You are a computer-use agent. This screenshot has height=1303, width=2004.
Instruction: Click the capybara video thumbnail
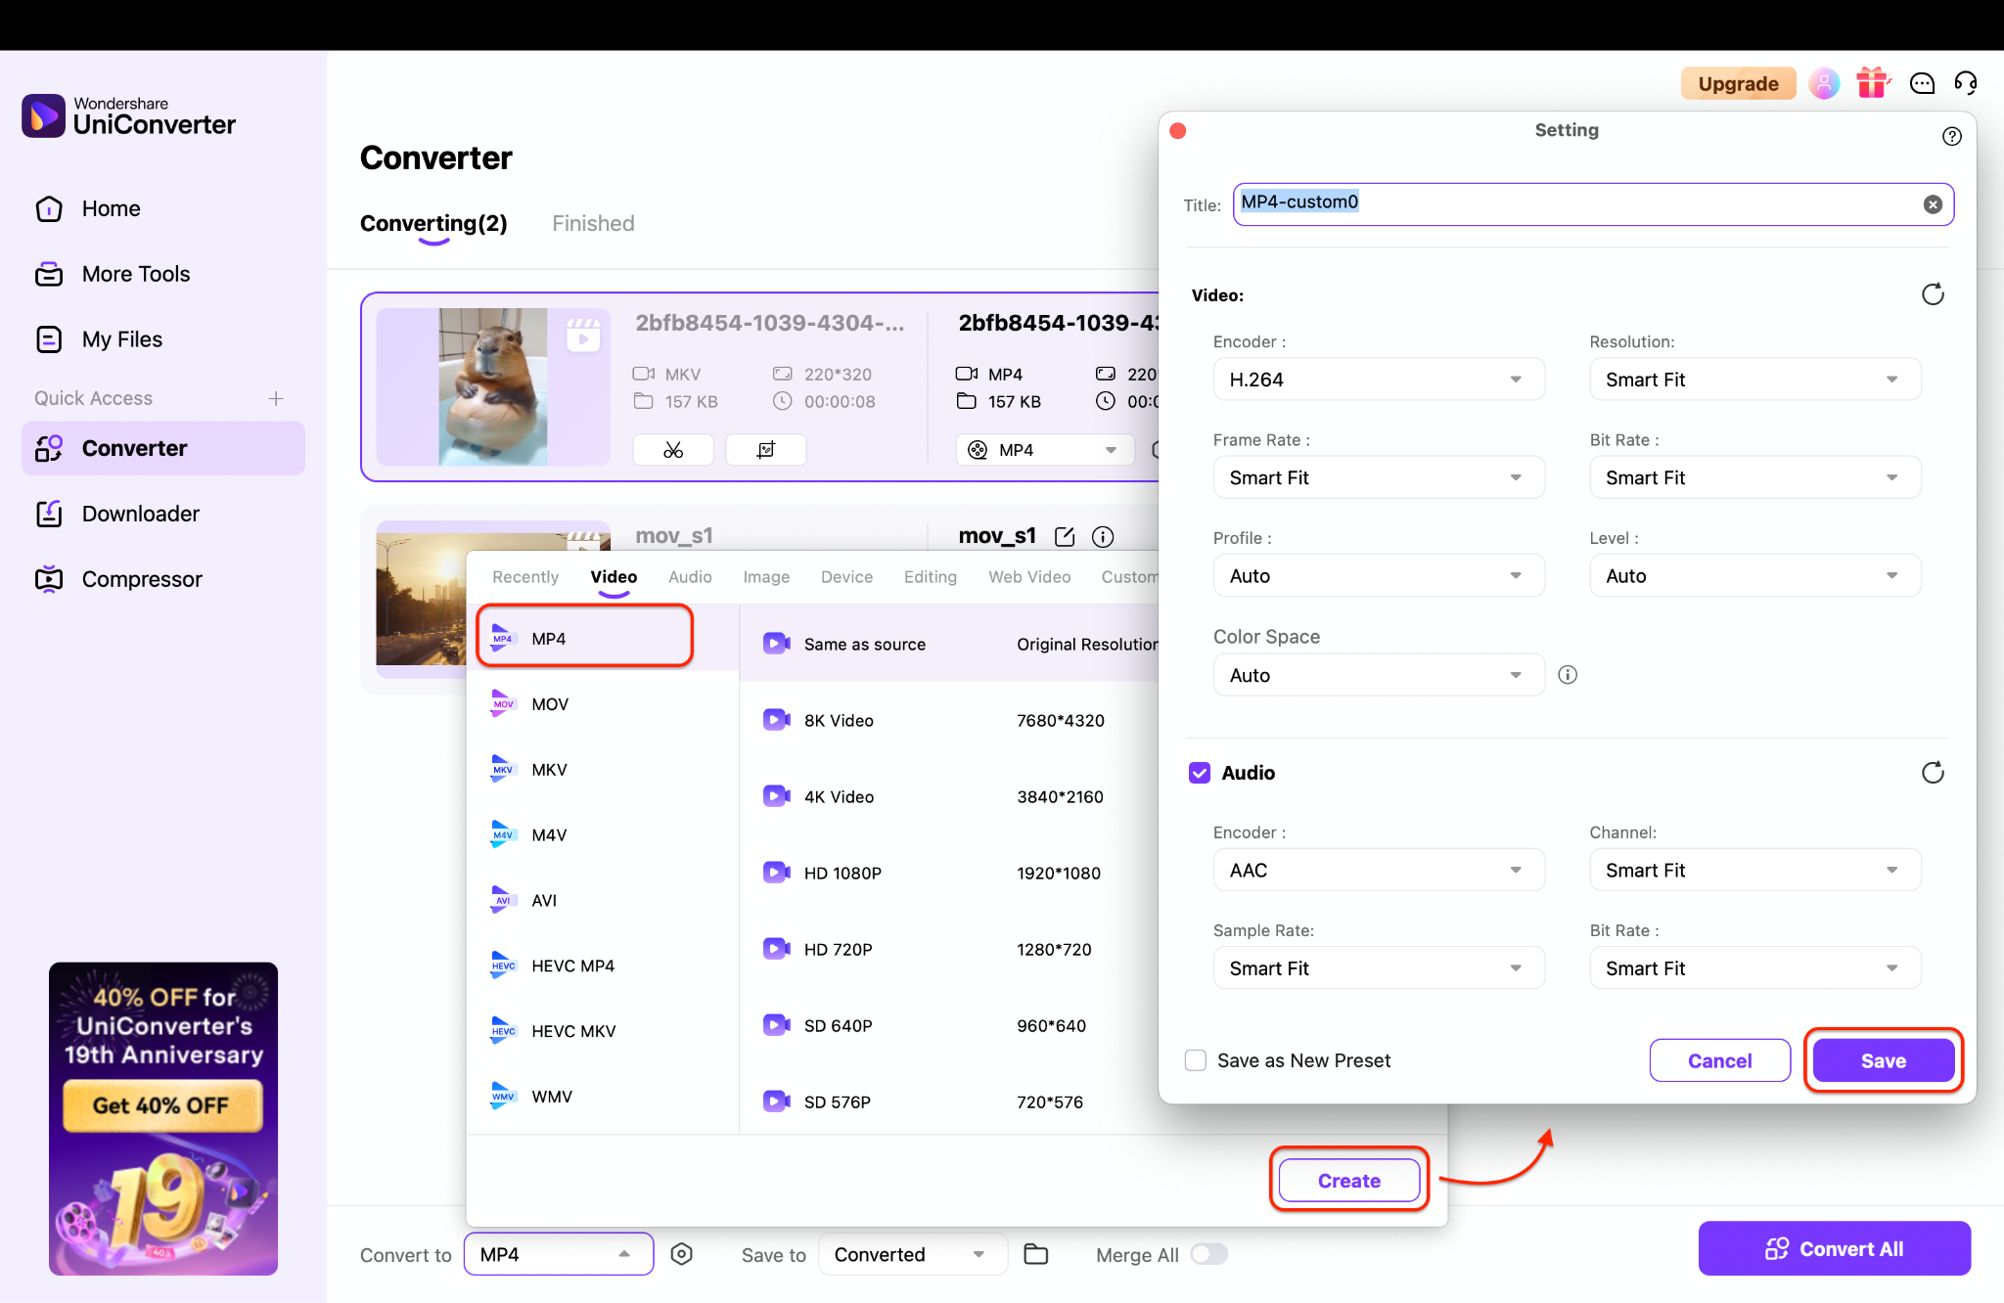pos(493,386)
